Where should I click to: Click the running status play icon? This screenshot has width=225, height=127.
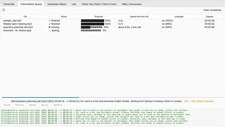[x=50, y=27]
